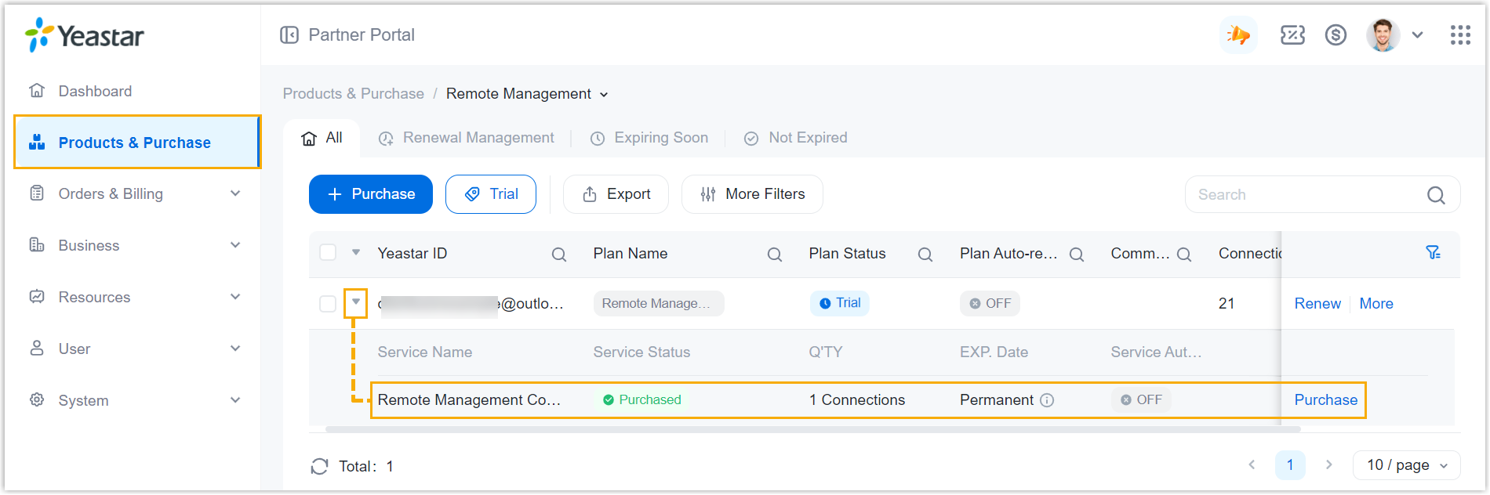Toggle Plan Auto-renewal OFF switch

pyautogui.click(x=990, y=304)
